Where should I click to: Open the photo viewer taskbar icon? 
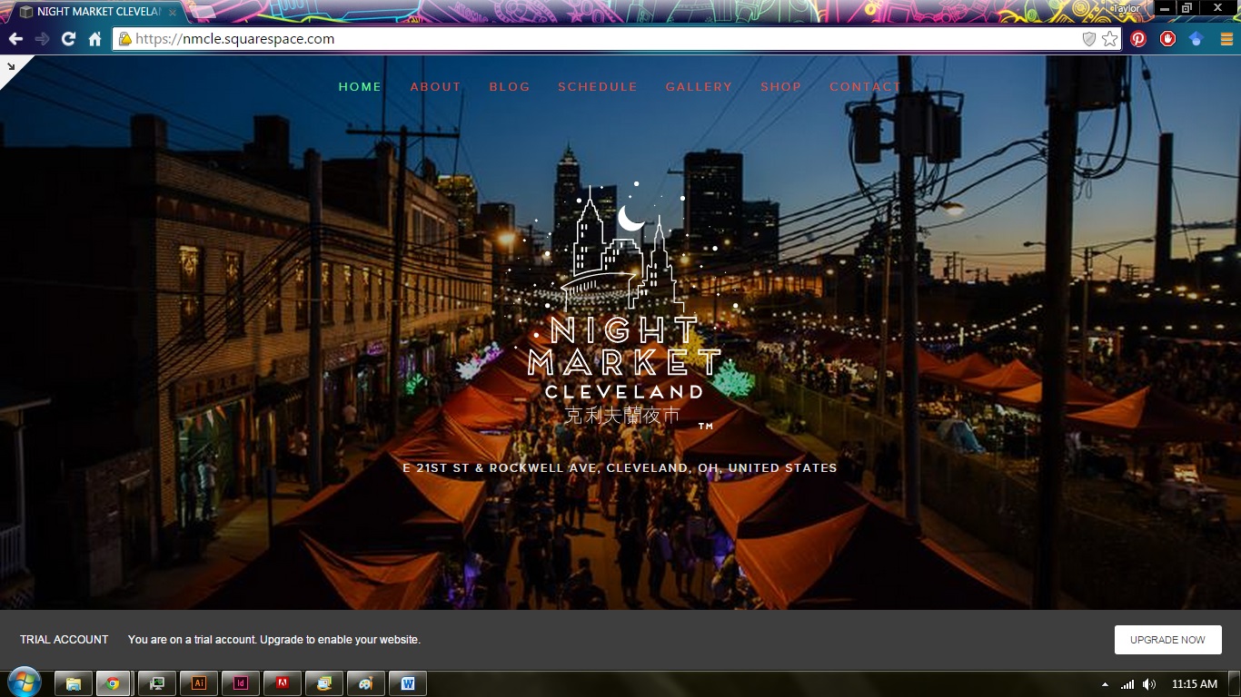click(x=324, y=683)
